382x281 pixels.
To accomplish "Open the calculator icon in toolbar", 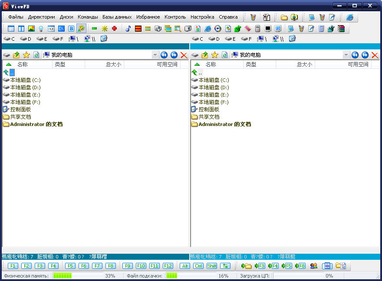I will [257, 29].
